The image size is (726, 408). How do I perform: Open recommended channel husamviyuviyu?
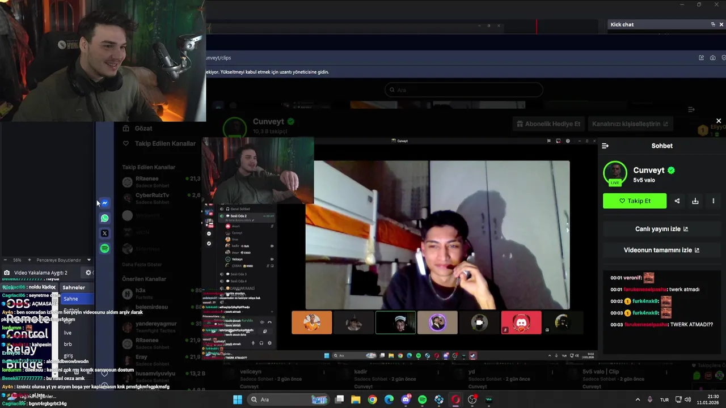(161, 376)
